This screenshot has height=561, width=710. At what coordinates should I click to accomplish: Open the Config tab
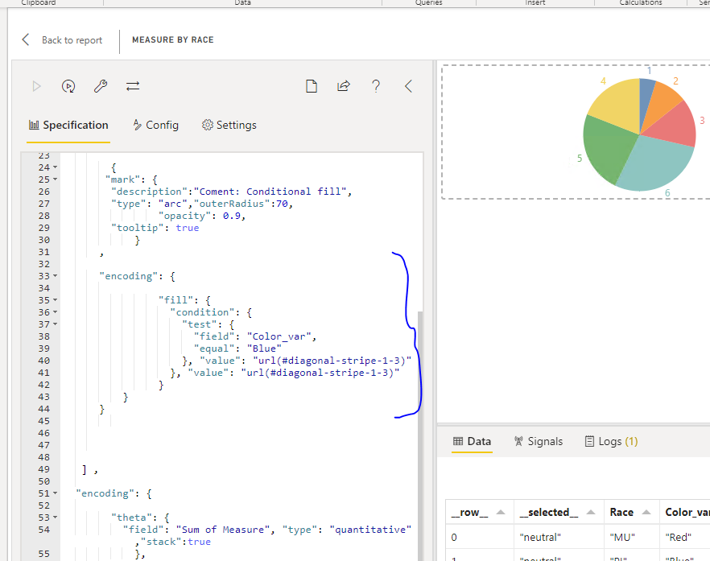(x=156, y=125)
